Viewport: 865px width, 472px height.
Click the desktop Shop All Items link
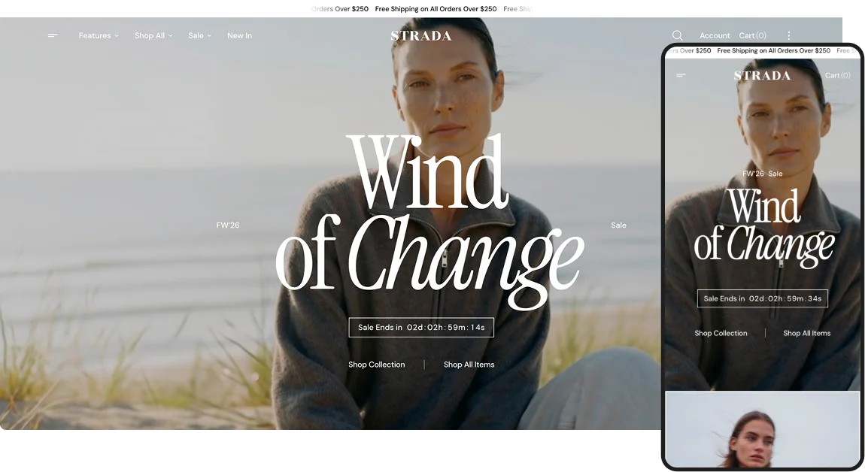469,365
